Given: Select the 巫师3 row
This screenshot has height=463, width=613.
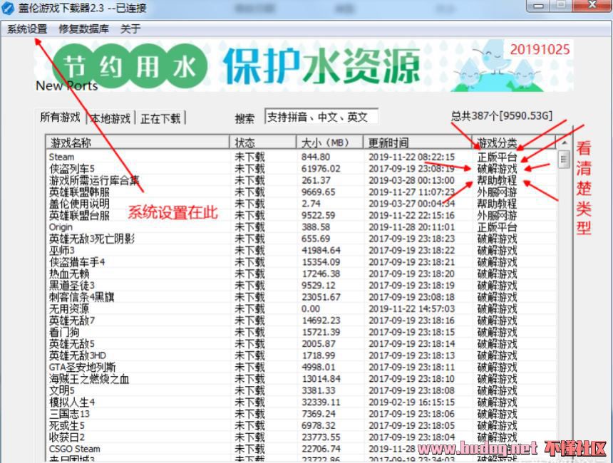Looking at the screenshot, I should [301, 251].
